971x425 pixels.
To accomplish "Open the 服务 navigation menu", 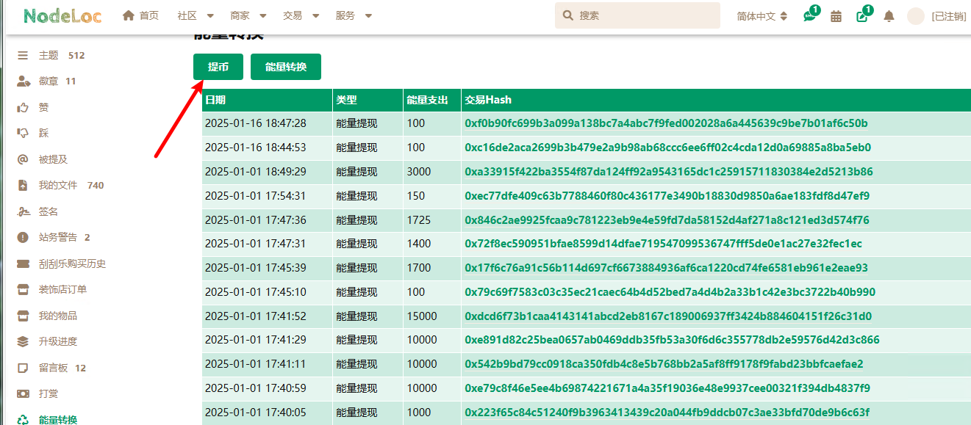I will tap(354, 15).
